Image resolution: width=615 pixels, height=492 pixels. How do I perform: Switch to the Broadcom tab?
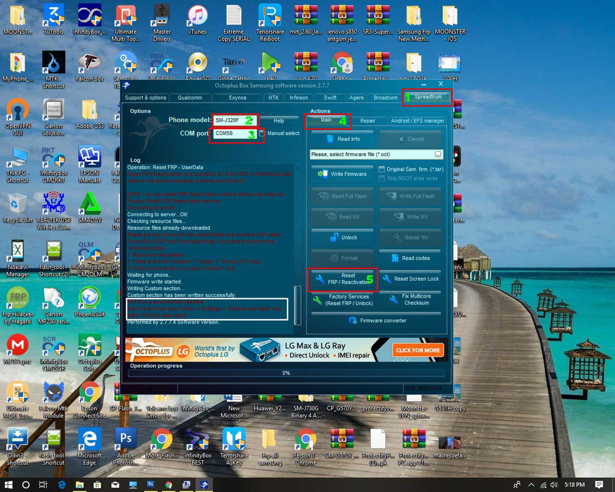tap(386, 98)
